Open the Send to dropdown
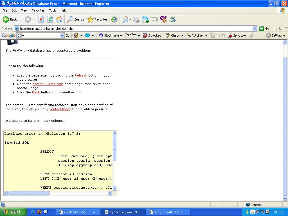Screen dimensions: 288x216 pos(237,35)
